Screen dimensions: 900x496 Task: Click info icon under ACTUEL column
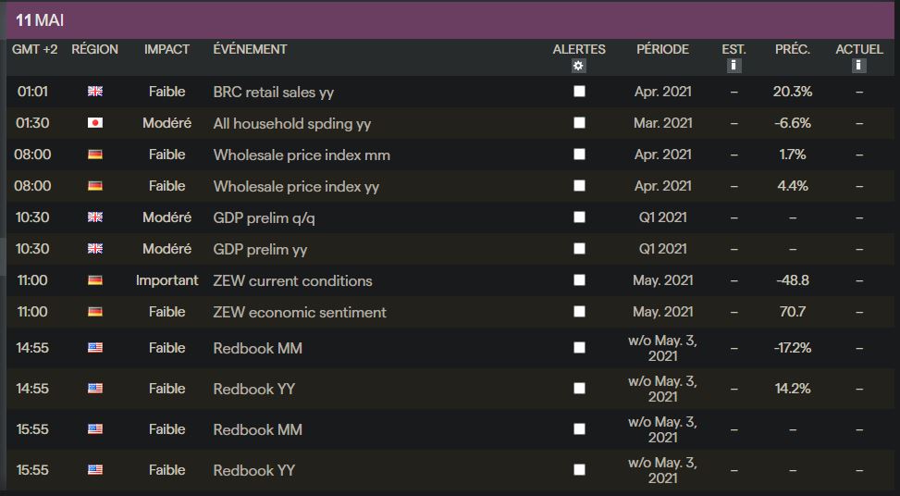859,66
